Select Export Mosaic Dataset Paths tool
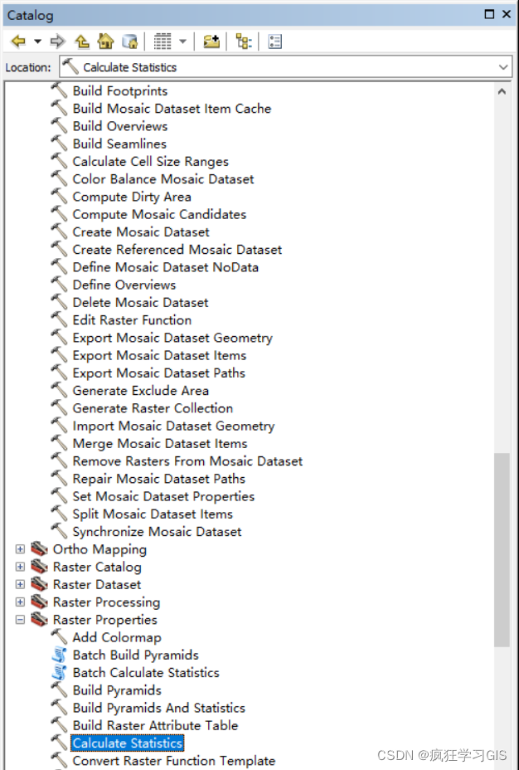Screen dimensions: 519x770 coord(159,373)
